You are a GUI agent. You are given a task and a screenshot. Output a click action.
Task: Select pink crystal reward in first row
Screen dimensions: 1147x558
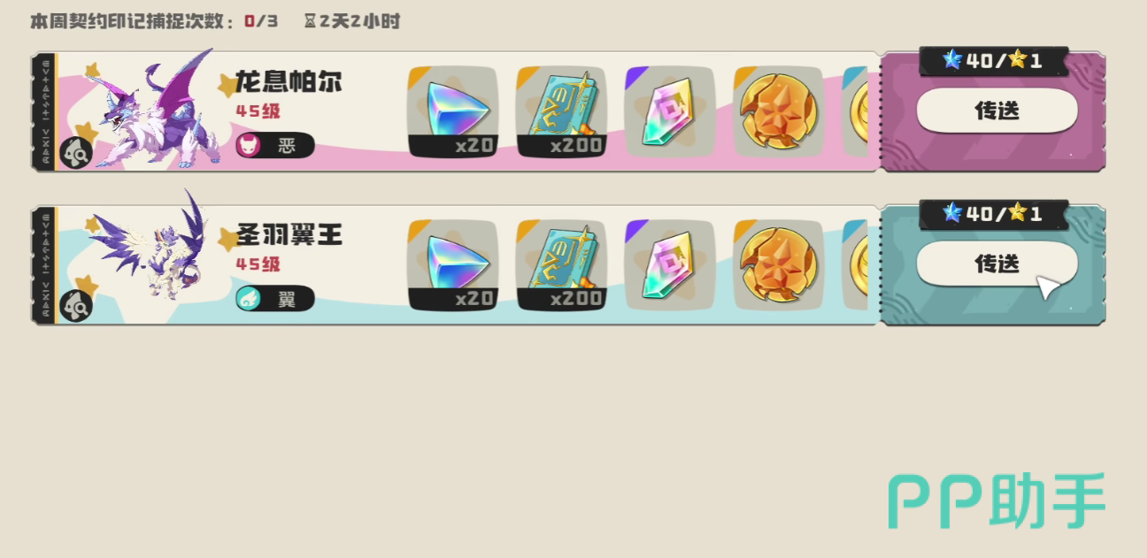(670, 112)
